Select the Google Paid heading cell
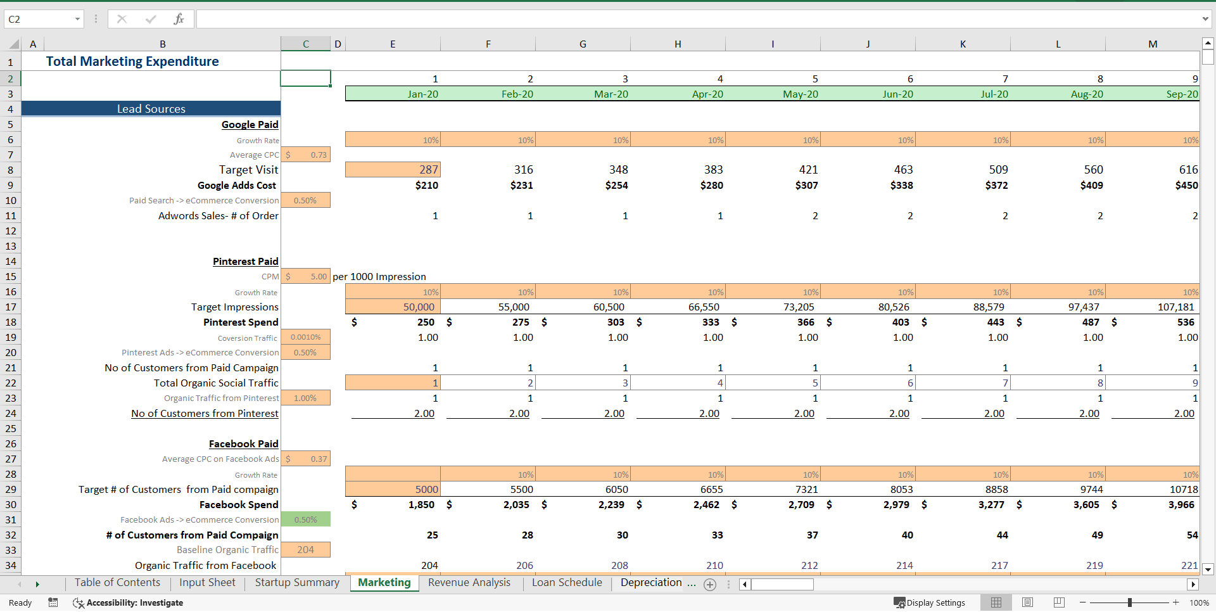This screenshot has width=1216, height=612. point(151,124)
